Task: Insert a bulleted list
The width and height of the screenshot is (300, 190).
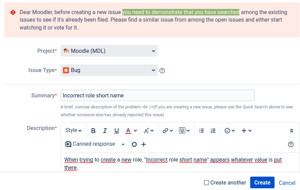Action: tap(201, 131)
